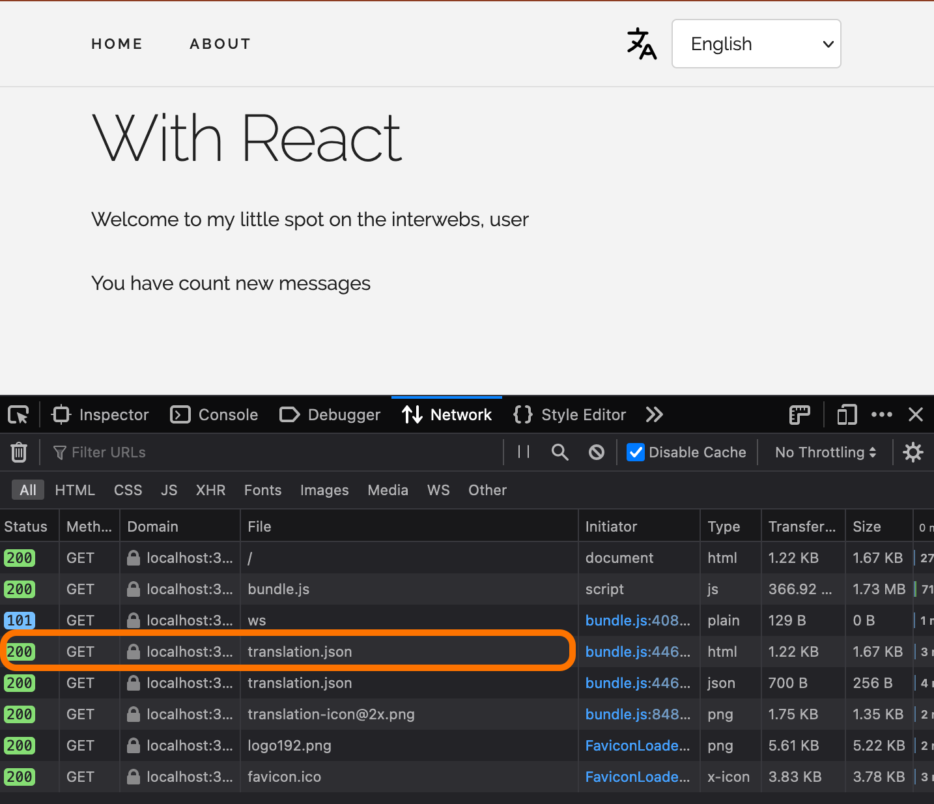The image size is (934, 804).
Task: Open the DevTools customize menu
Action: tap(883, 414)
